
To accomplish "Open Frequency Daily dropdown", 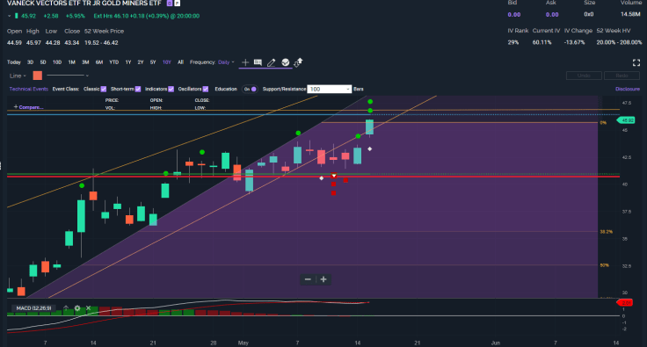I will pyautogui.click(x=226, y=62).
